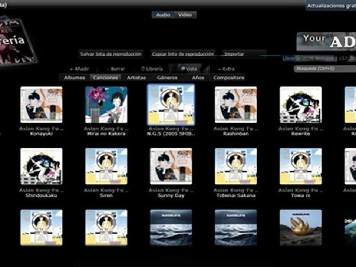Select the Rewrite song cover
This screenshot has width=356, height=267.
click(301, 105)
